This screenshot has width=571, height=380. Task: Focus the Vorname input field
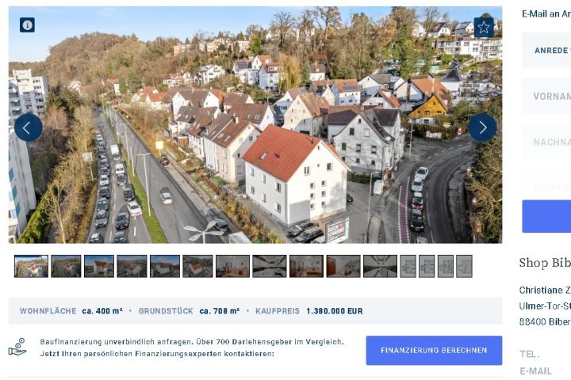(546, 97)
